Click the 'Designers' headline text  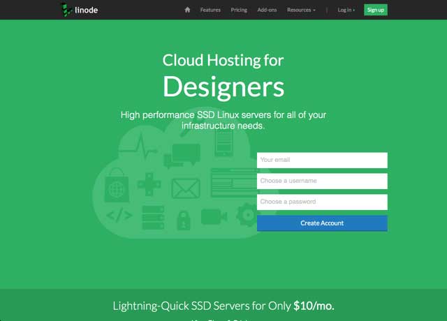[x=223, y=87]
